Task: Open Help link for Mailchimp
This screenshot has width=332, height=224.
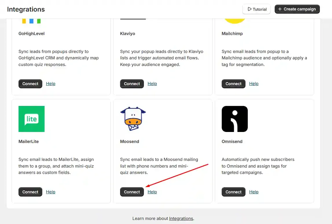Action: (254, 84)
